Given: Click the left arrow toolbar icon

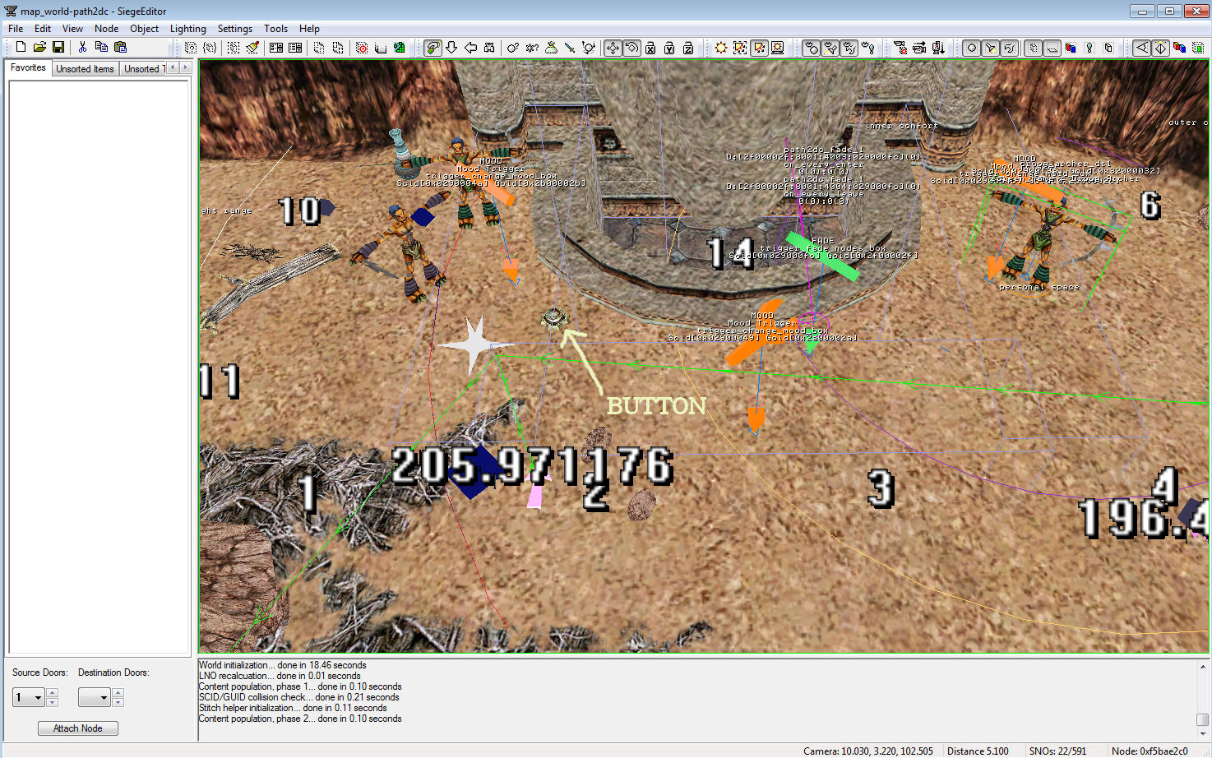Looking at the screenshot, I should click(470, 48).
